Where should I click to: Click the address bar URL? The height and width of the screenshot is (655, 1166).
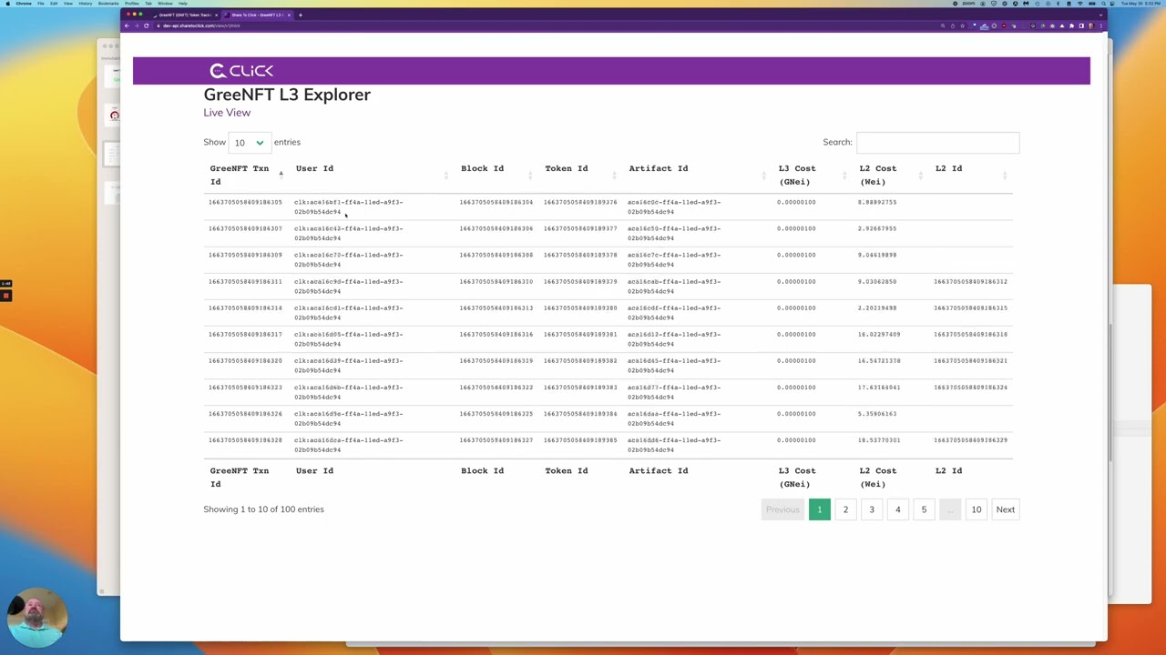pyautogui.click(x=201, y=25)
